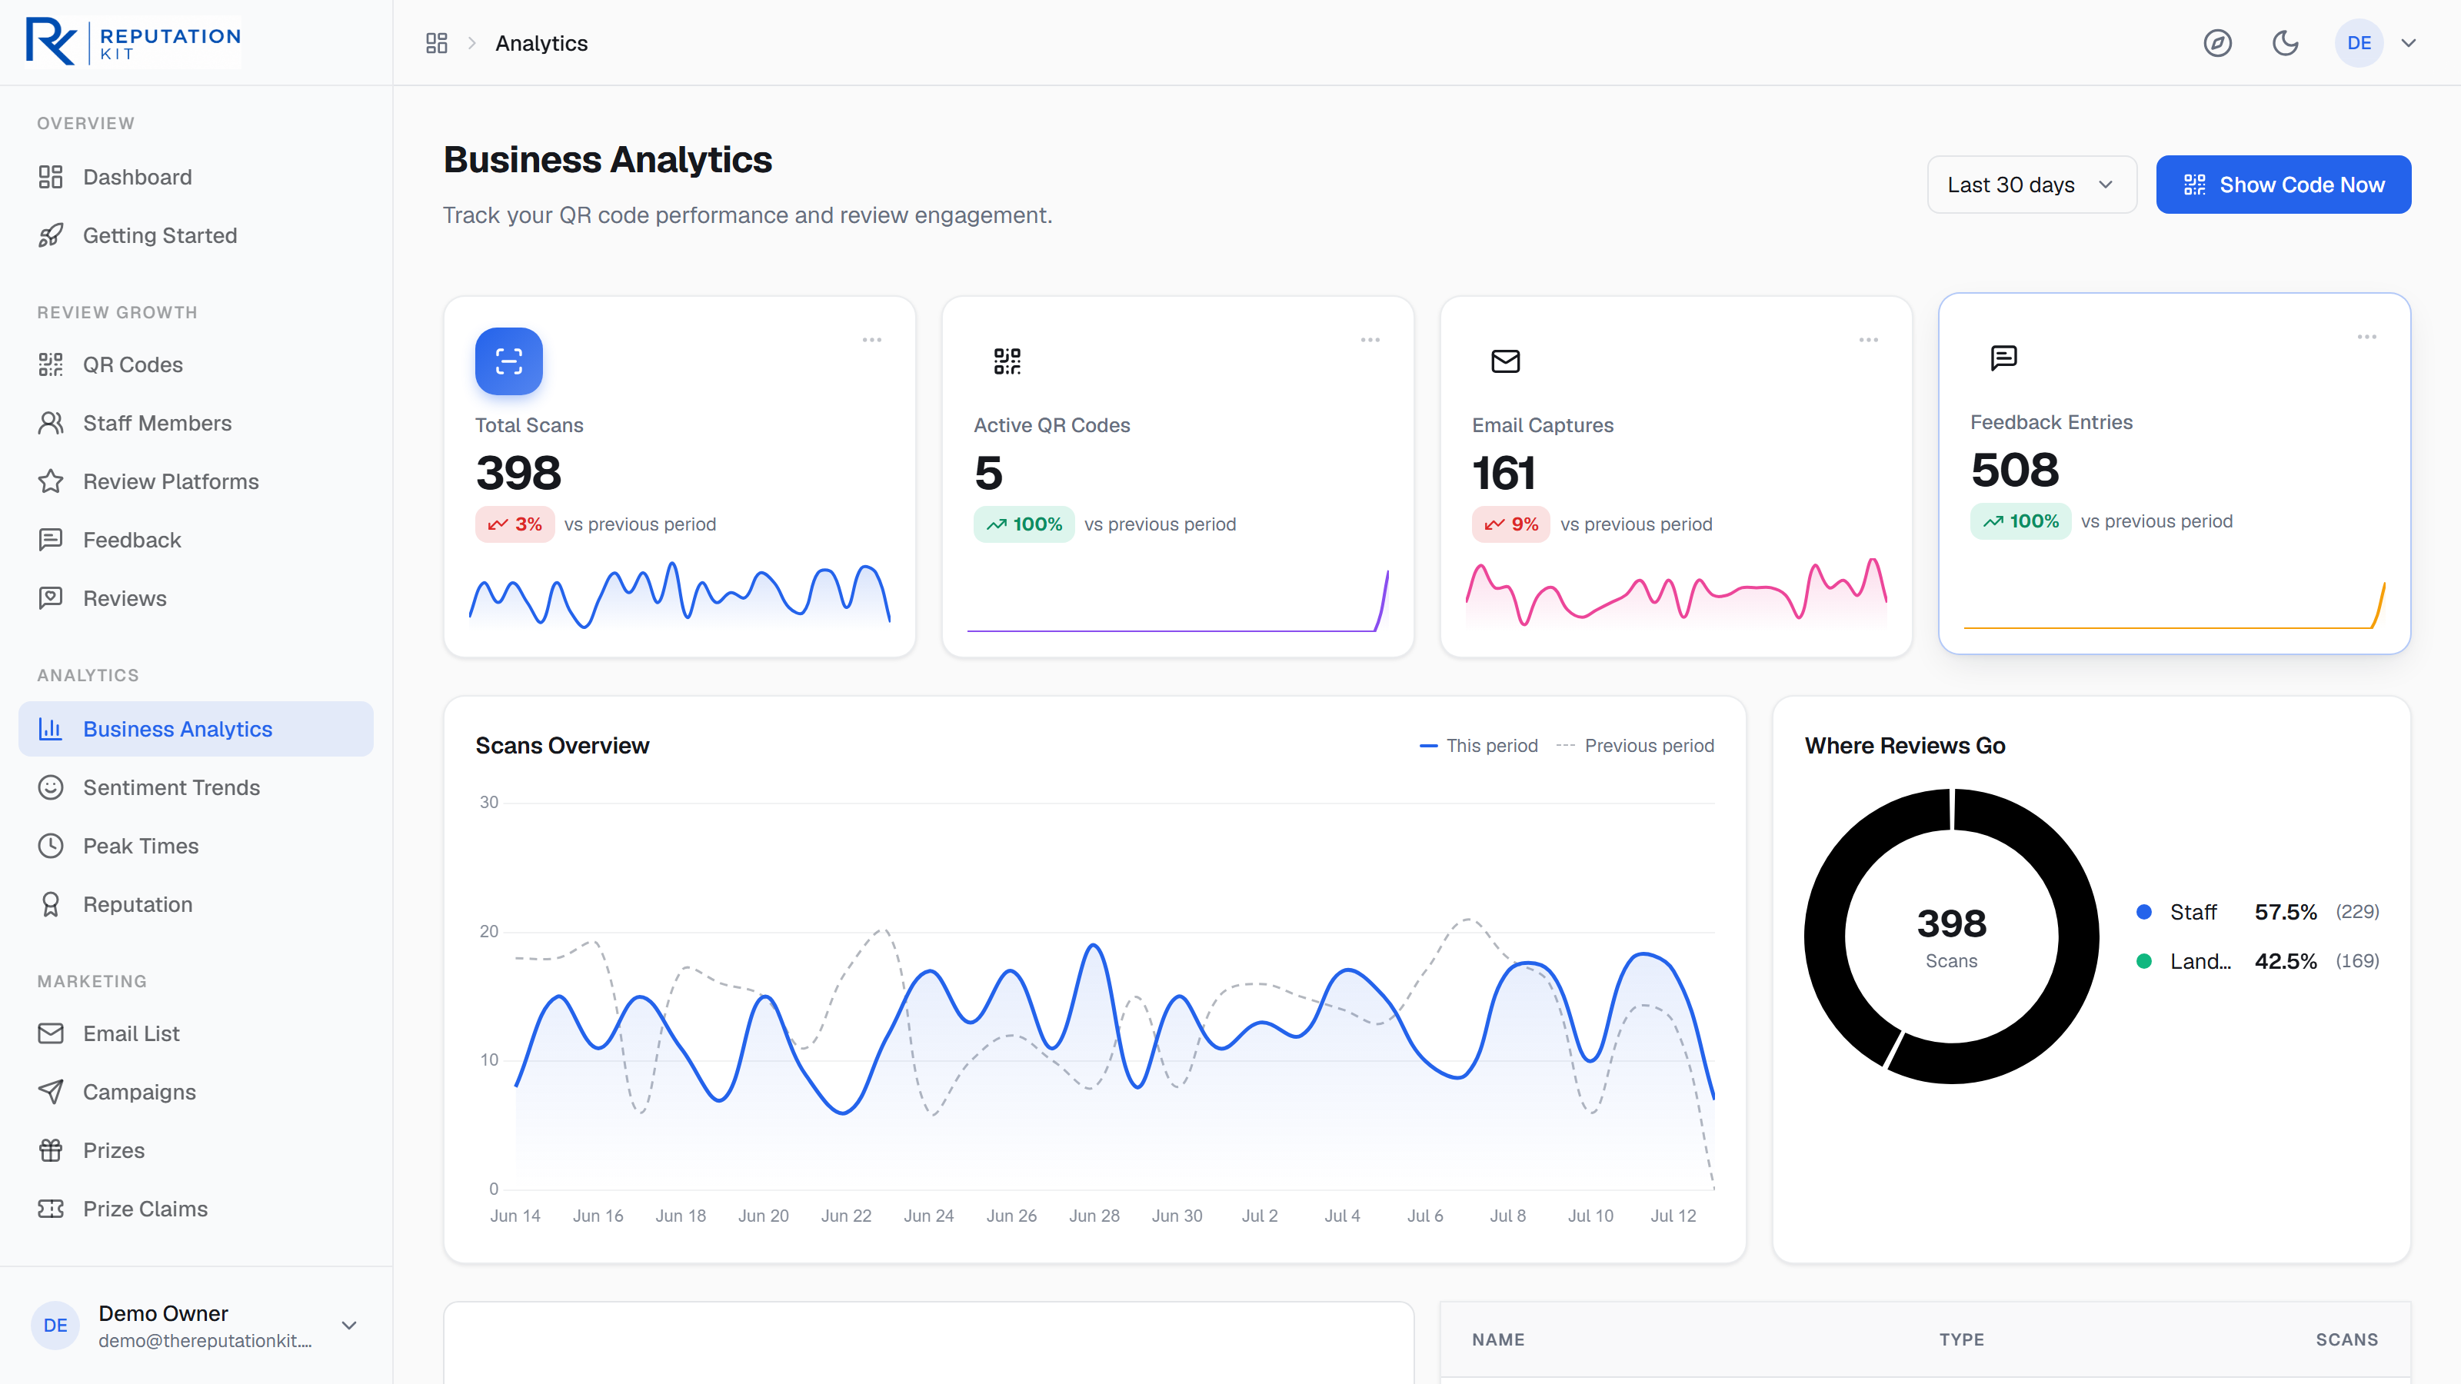The height and width of the screenshot is (1384, 2461).
Task: Sort table by SCANS column
Action: coord(2347,1340)
